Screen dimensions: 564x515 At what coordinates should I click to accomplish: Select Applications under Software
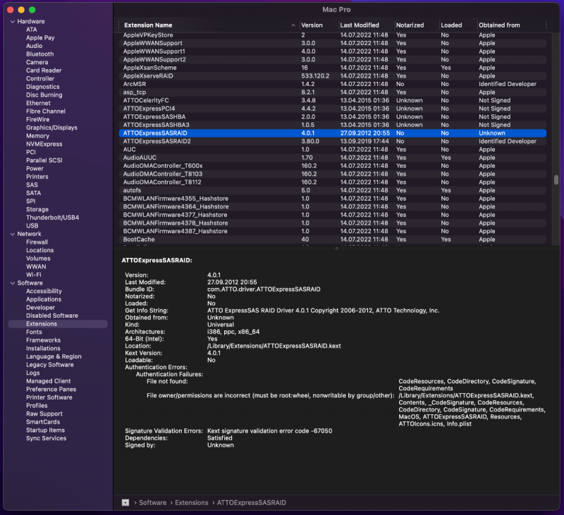tap(44, 299)
